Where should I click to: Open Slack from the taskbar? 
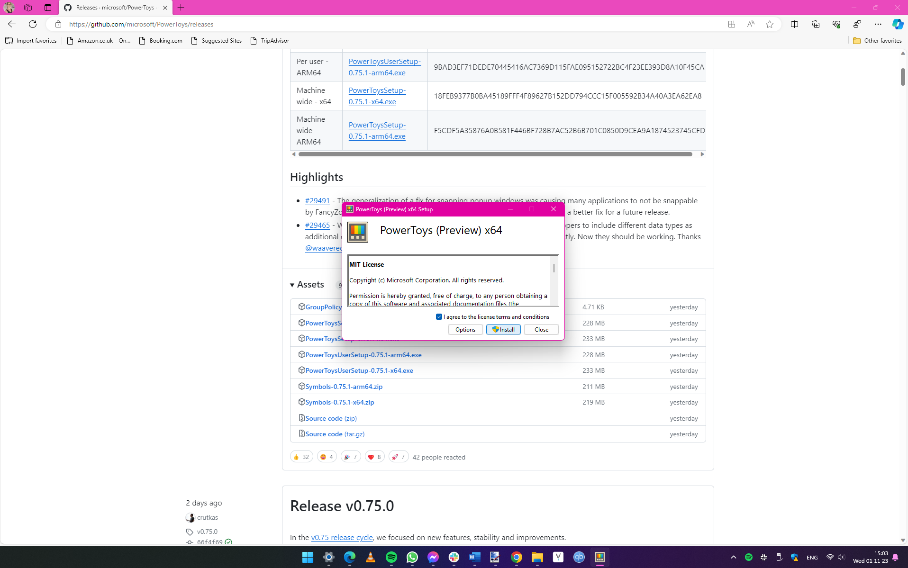coord(454,557)
